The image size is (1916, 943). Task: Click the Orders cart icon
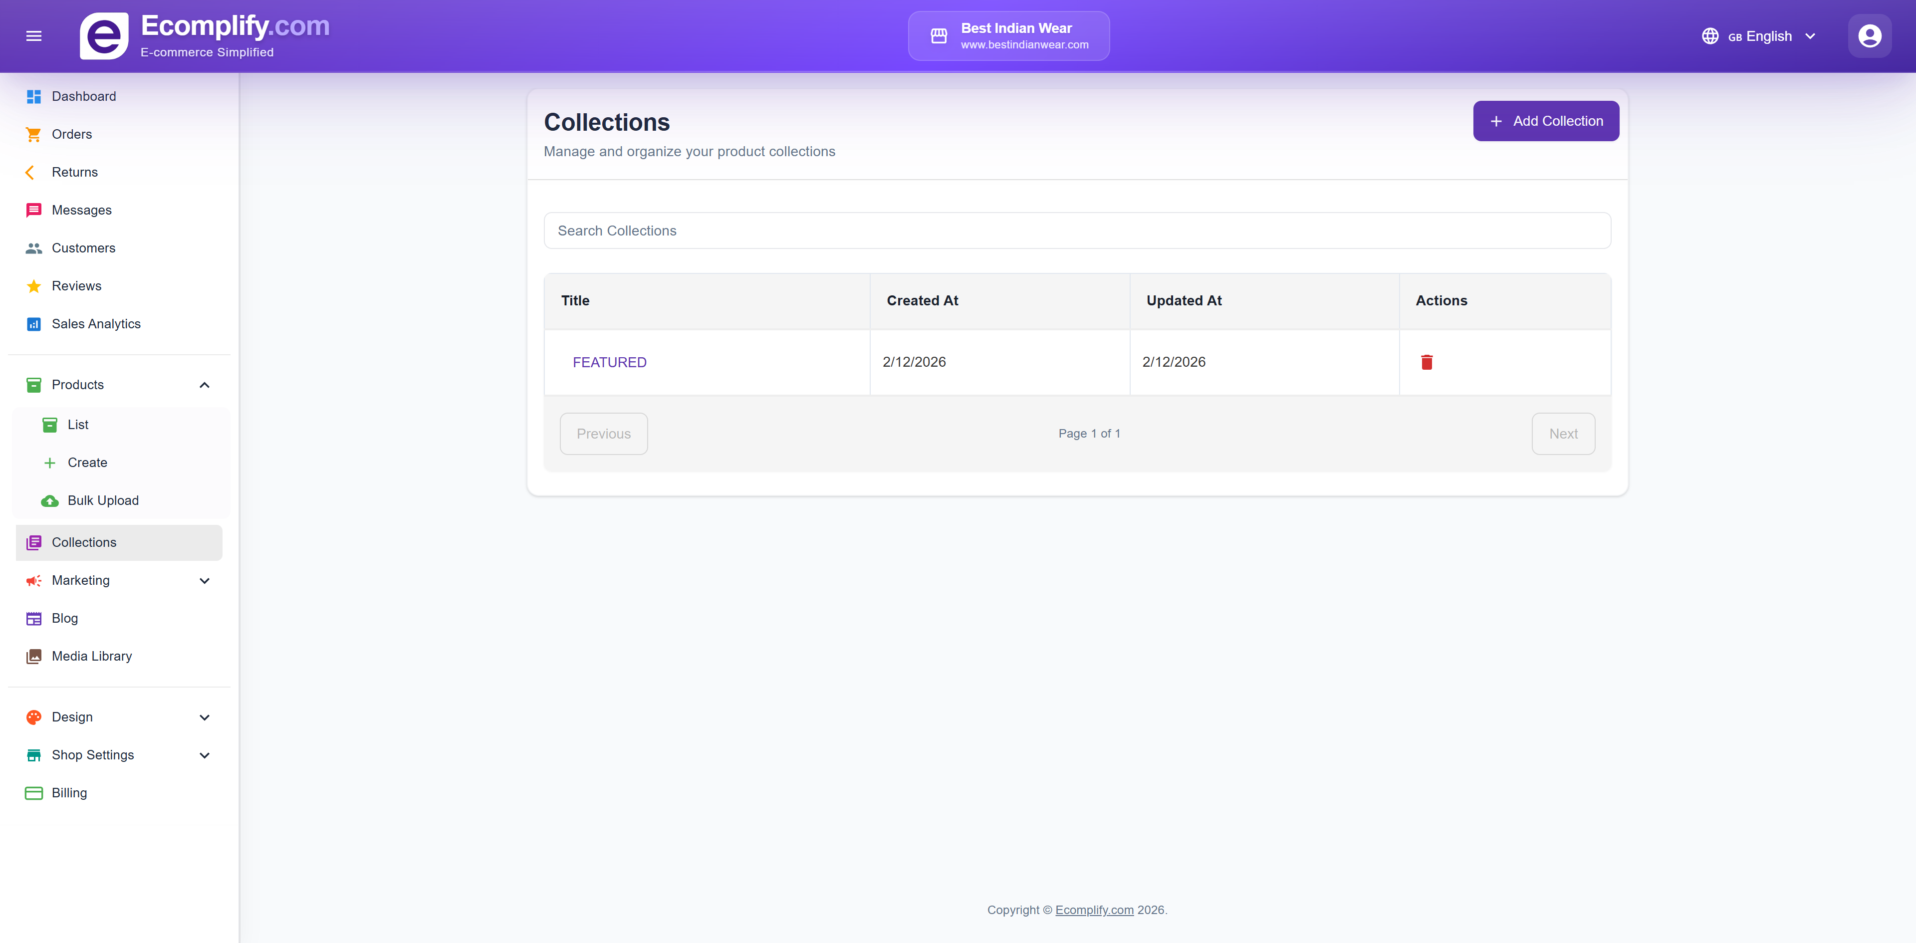click(x=33, y=135)
